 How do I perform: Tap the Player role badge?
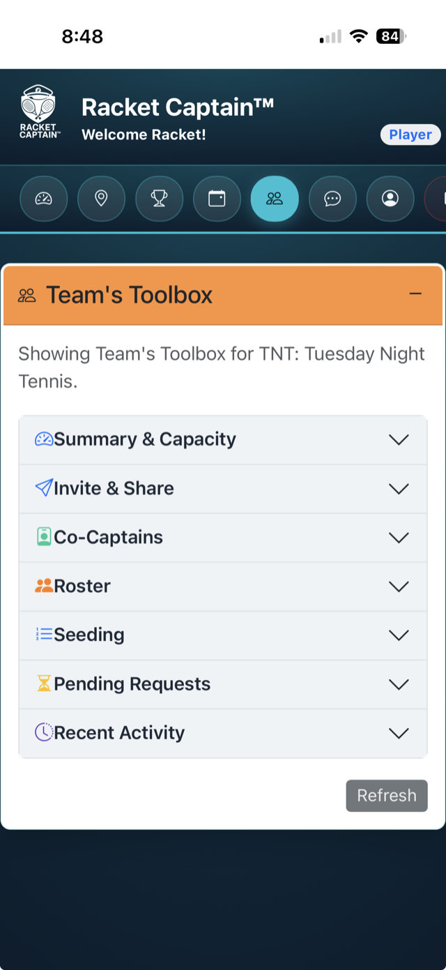(410, 135)
